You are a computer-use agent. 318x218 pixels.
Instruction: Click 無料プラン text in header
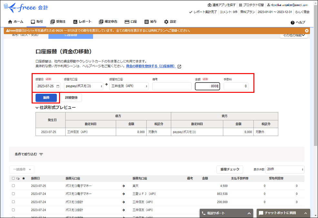248,12
